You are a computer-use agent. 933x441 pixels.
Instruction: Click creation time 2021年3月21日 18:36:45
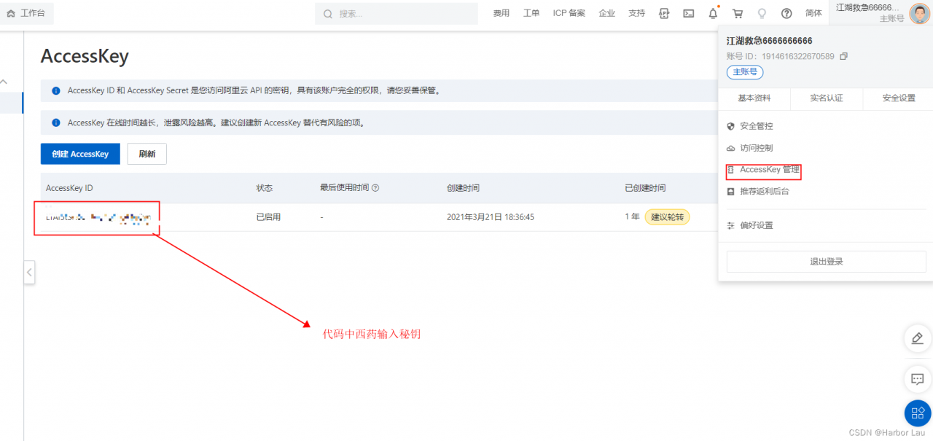tap(491, 217)
